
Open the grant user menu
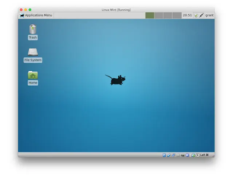(x=209, y=15)
